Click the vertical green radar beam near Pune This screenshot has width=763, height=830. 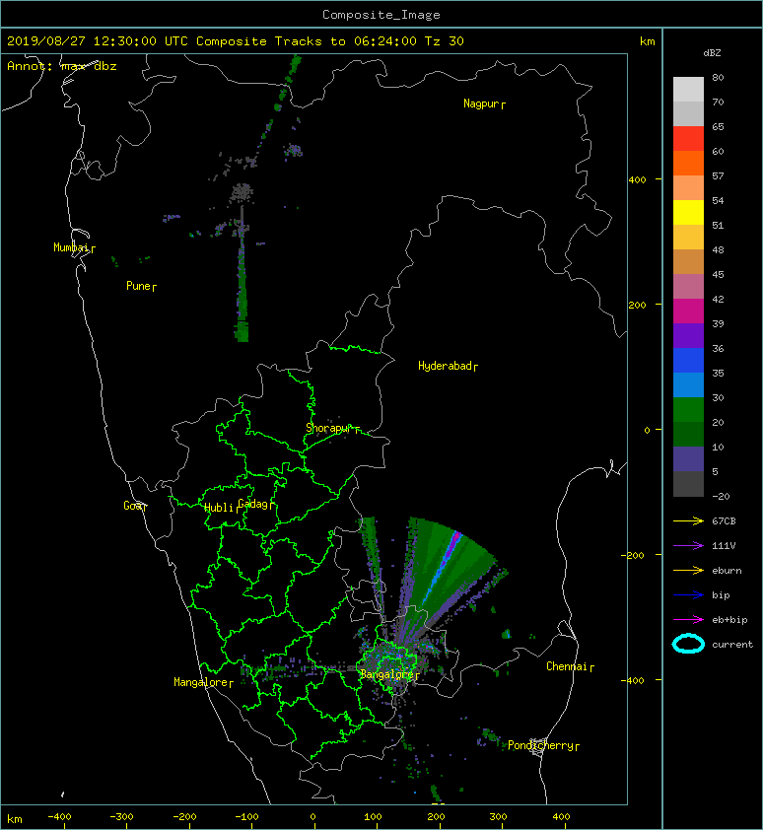tap(242, 275)
